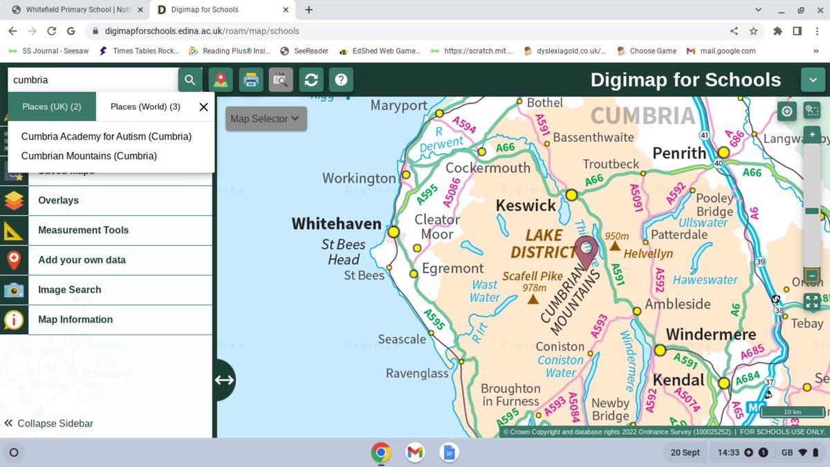
Task: Toggle full screen map view
Action: click(x=812, y=302)
